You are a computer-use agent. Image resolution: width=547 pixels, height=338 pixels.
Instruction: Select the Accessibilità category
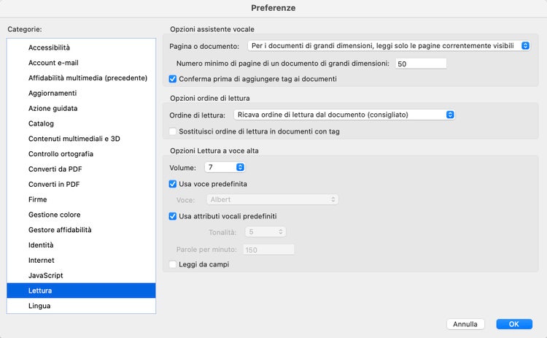49,47
